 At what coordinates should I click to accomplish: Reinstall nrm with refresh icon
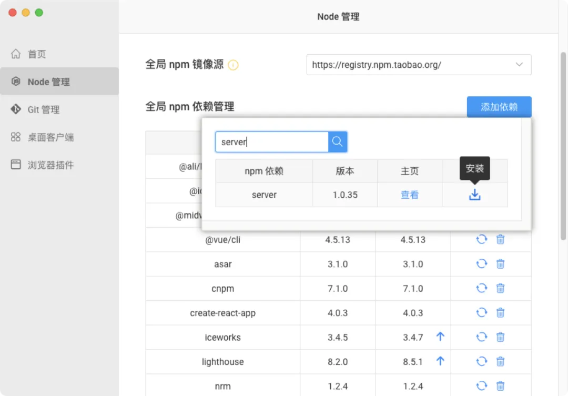(x=481, y=386)
